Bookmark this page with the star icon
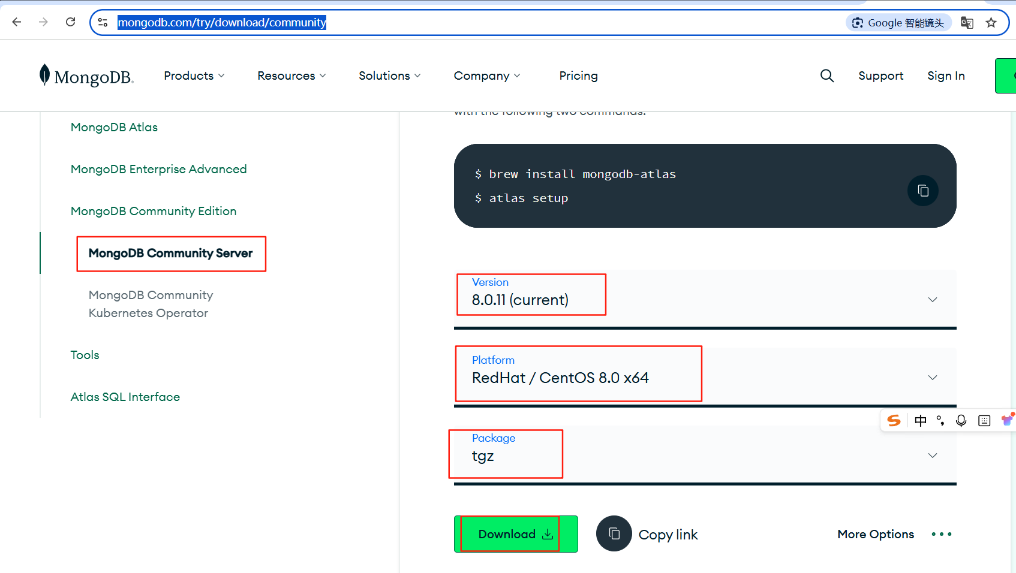 (x=991, y=23)
